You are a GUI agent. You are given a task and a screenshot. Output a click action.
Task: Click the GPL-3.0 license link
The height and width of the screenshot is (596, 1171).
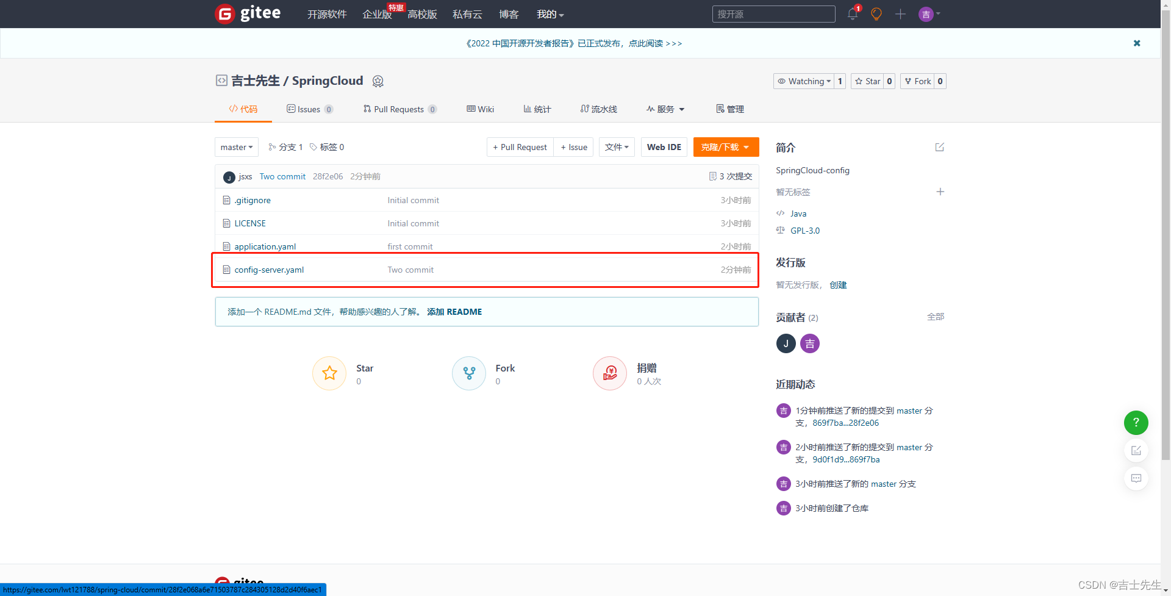coord(805,231)
